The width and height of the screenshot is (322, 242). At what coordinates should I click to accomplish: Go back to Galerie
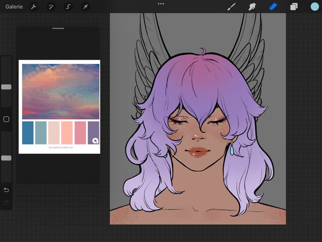point(14,7)
